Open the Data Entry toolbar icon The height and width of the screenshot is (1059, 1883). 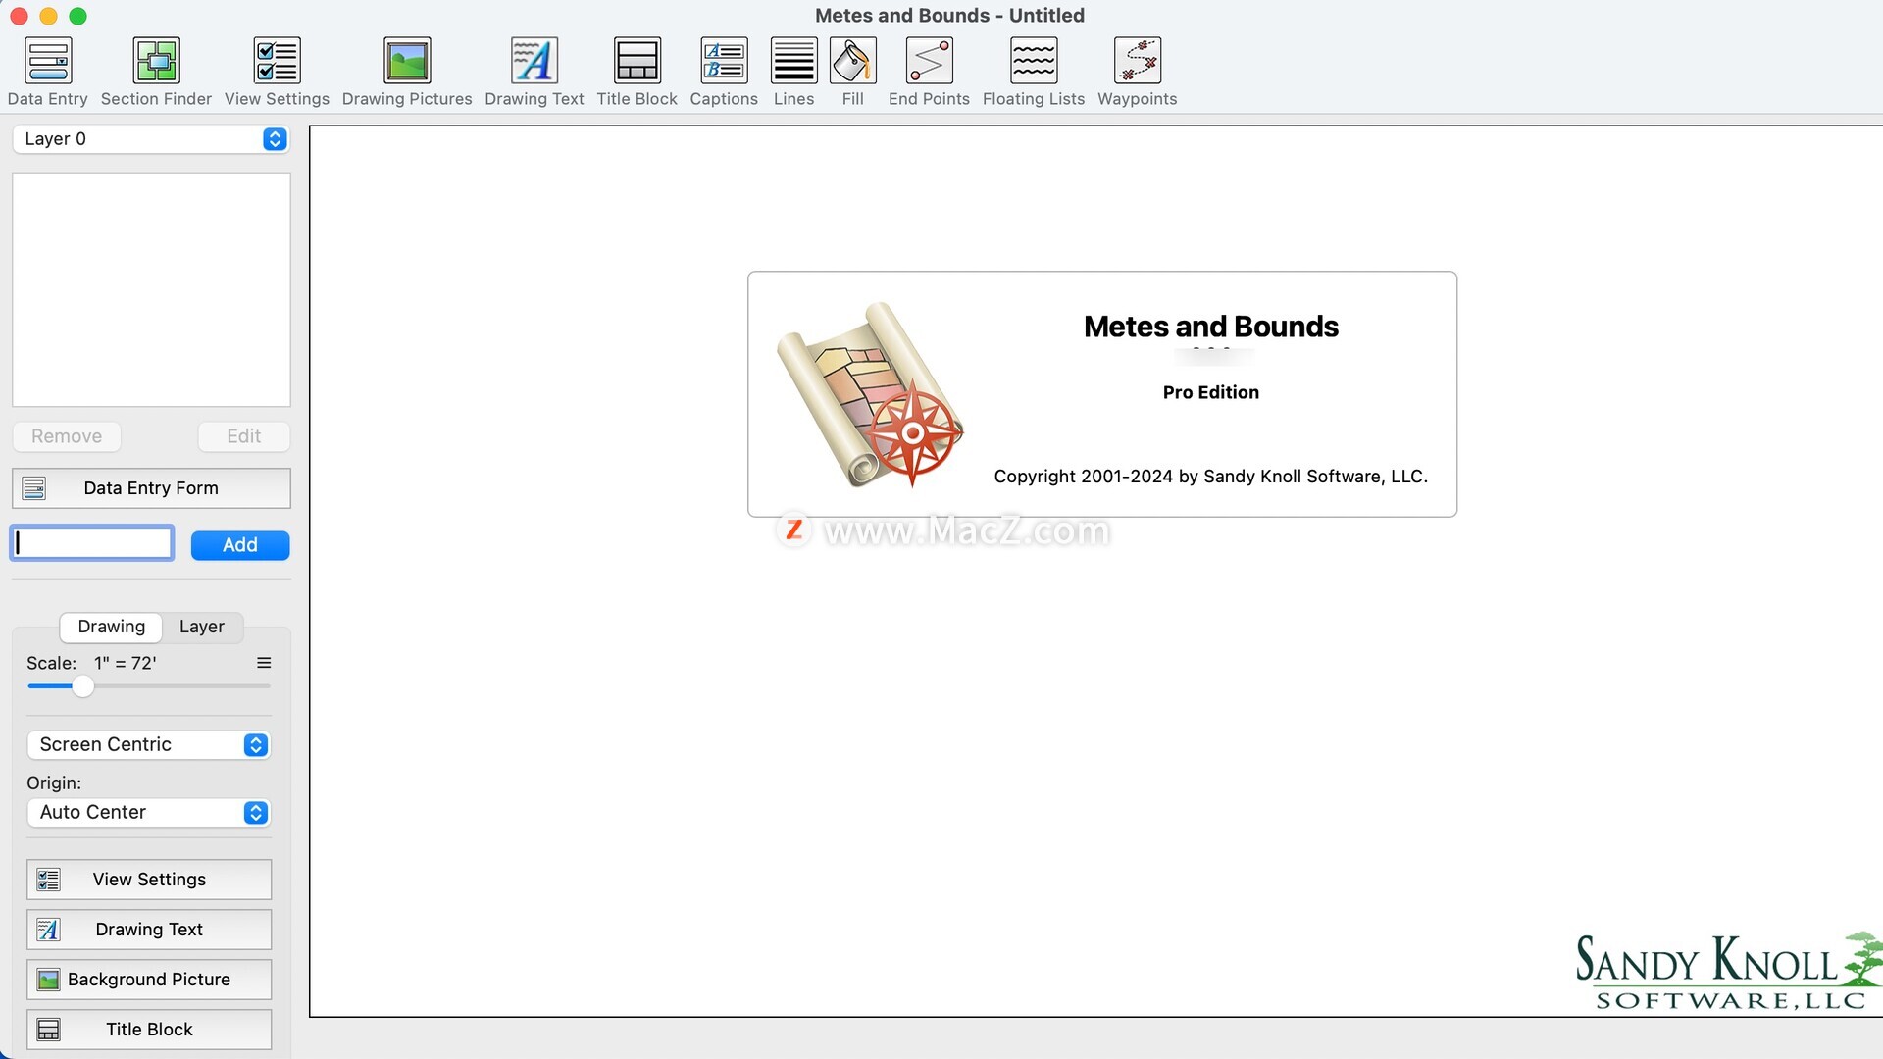click(47, 61)
